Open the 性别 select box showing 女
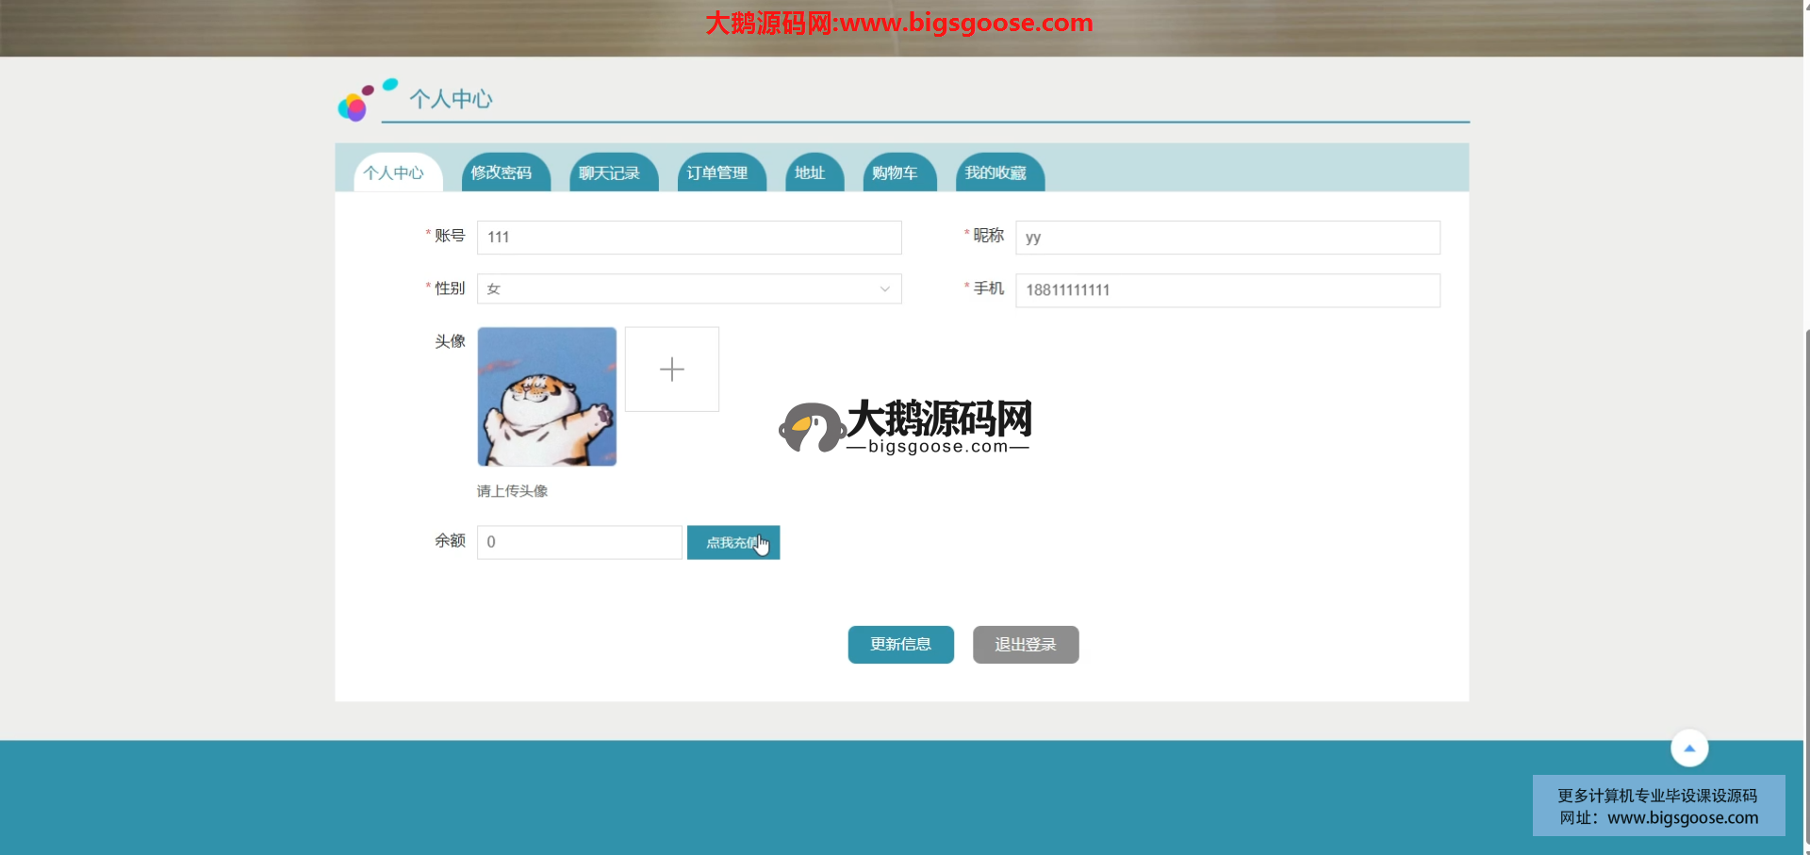 (x=688, y=289)
